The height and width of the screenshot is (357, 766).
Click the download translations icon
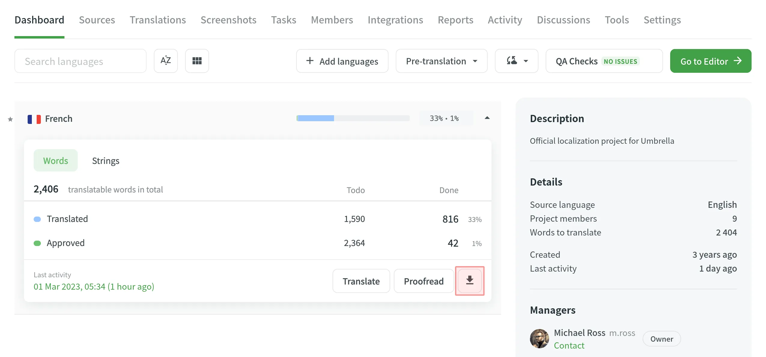[x=470, y=281]
